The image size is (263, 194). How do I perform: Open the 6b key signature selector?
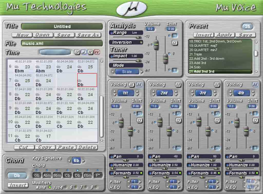(76, 161)
